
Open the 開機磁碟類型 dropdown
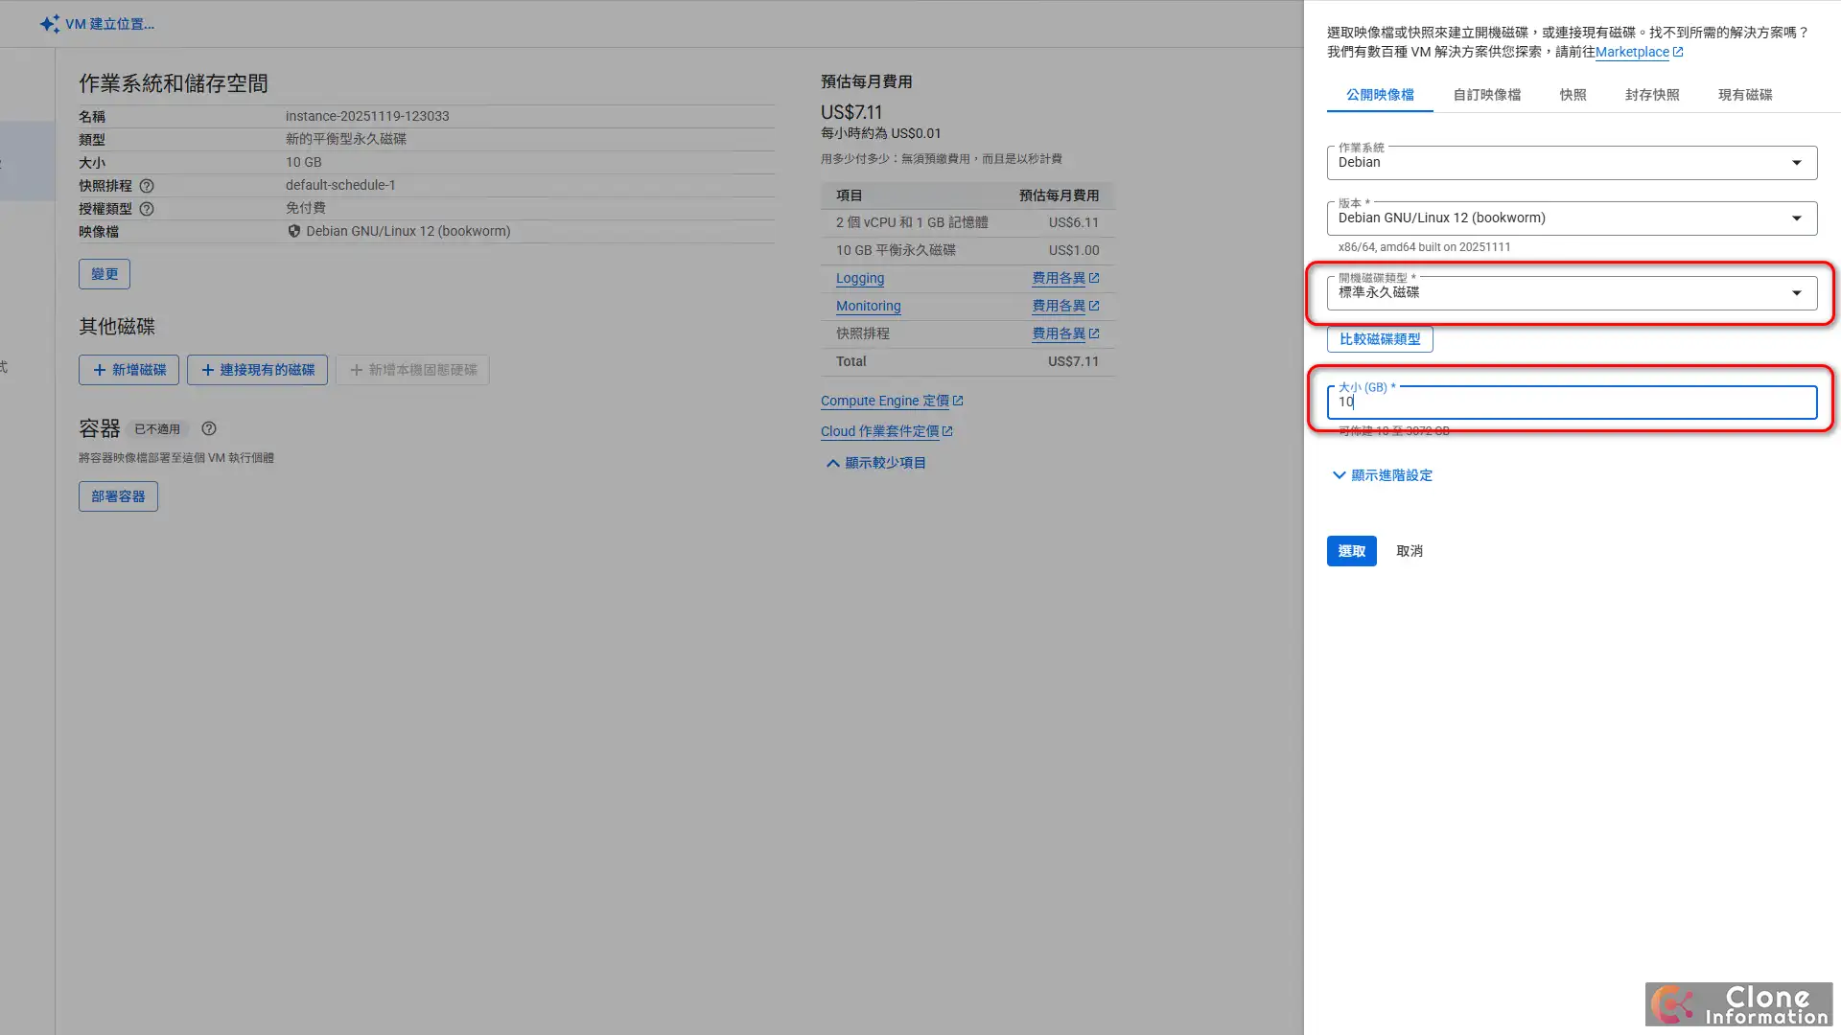point(1572,293)
